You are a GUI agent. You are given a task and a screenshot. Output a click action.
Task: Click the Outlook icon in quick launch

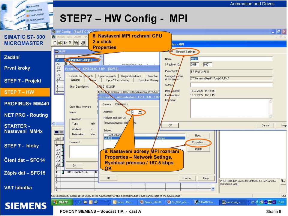(x=91, y=202)
